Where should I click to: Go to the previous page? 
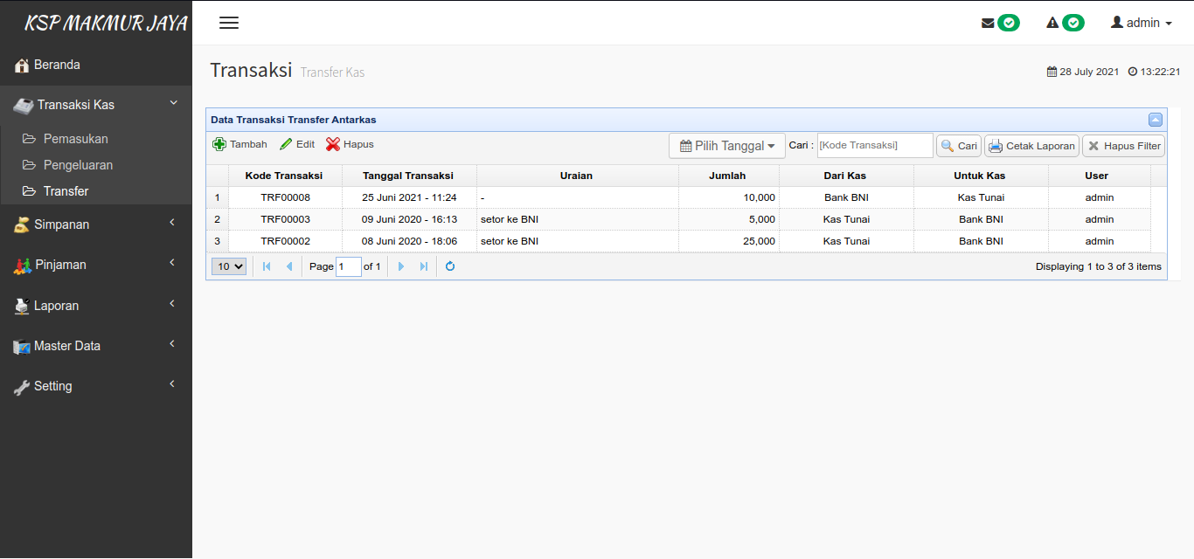289,266
